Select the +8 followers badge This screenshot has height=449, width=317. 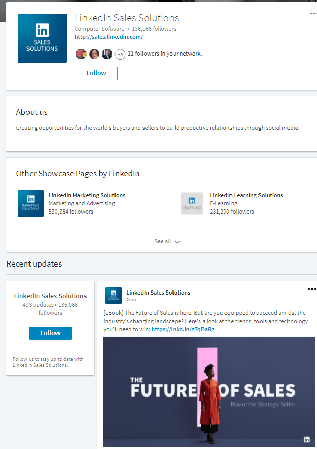[119, 54]
